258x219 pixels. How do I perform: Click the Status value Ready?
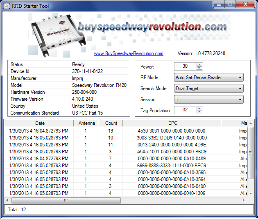[78, 64]
